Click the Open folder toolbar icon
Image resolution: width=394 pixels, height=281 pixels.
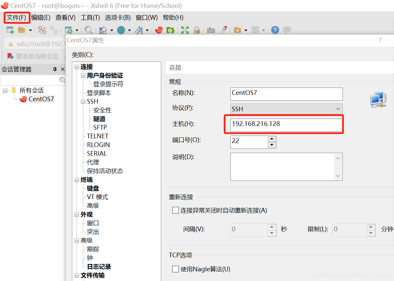point(22,30)
